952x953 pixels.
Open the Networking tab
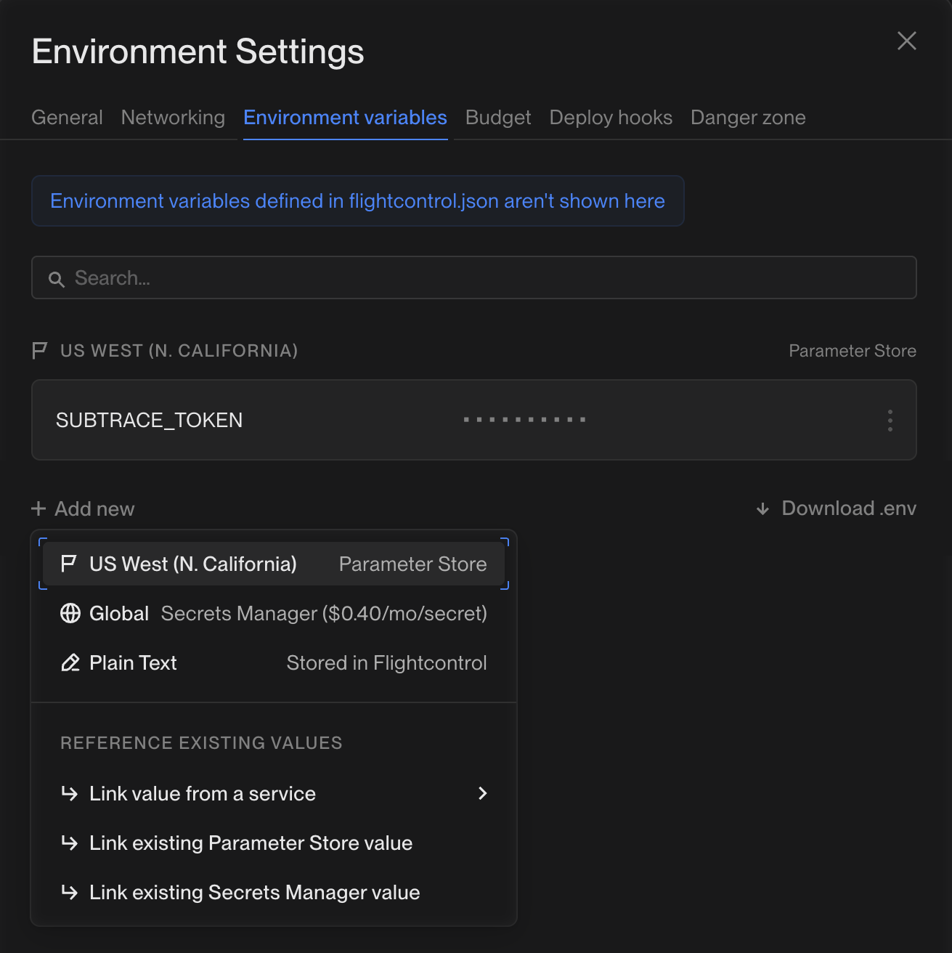click(173, 118)
